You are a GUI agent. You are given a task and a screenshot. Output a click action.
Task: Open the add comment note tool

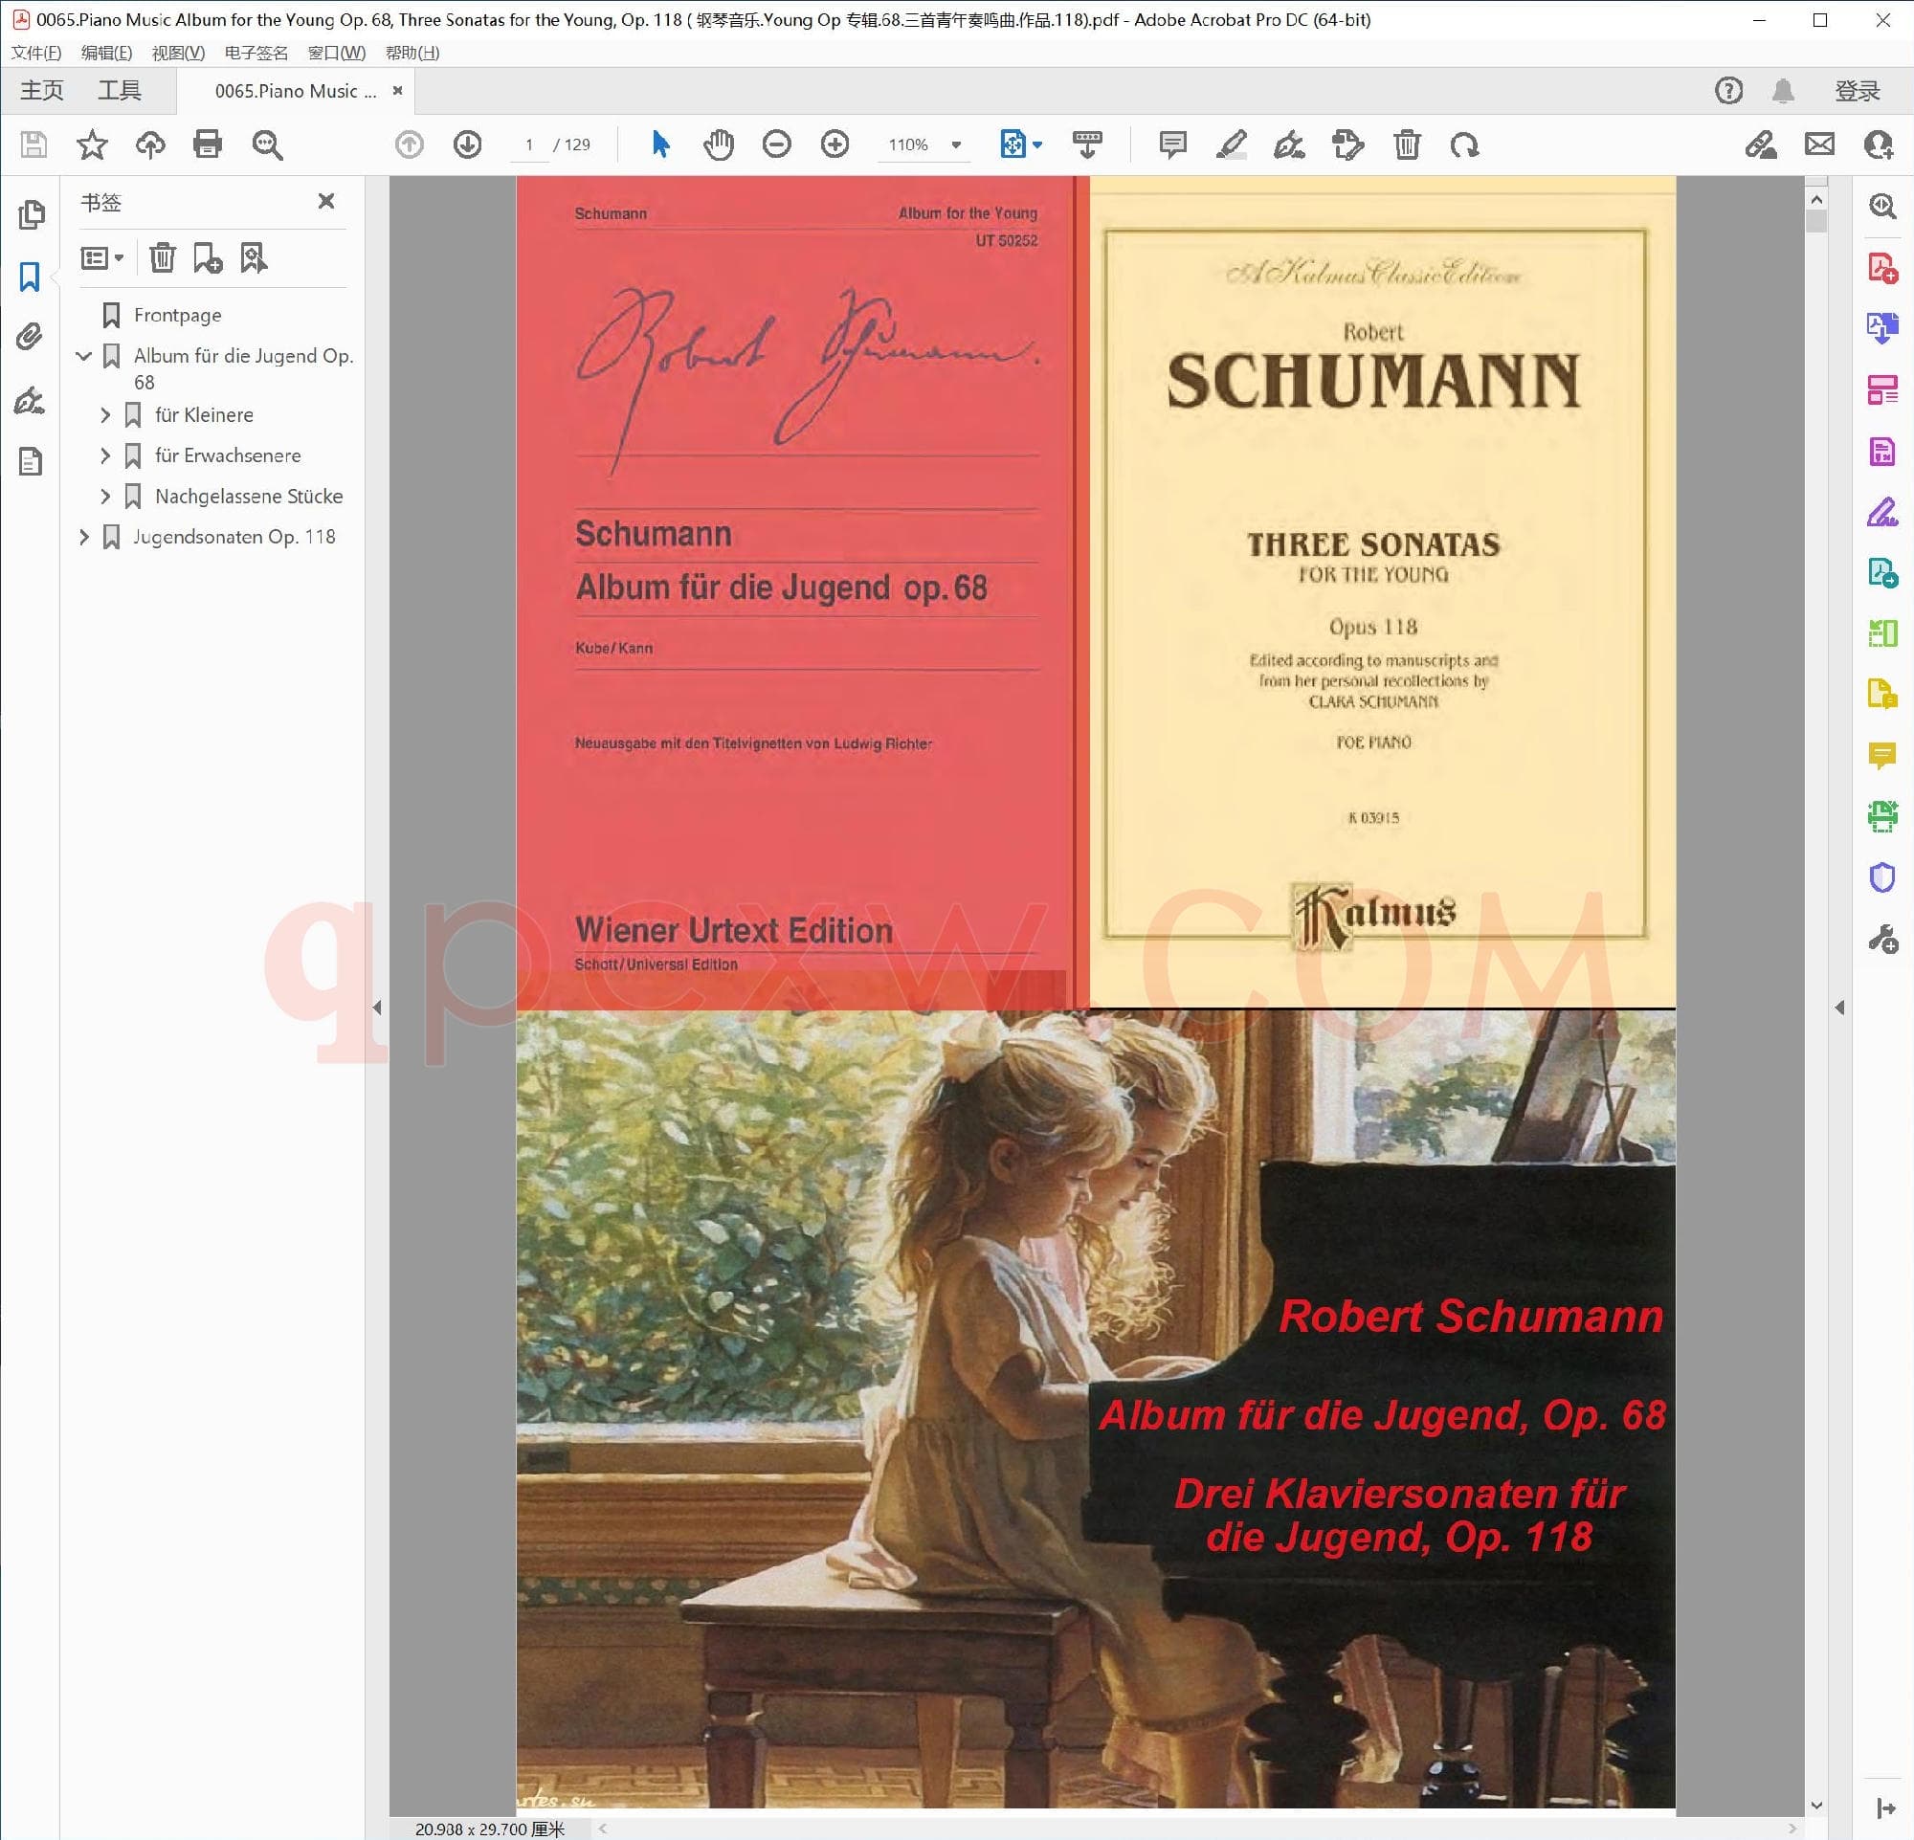tap(1171, 144)
